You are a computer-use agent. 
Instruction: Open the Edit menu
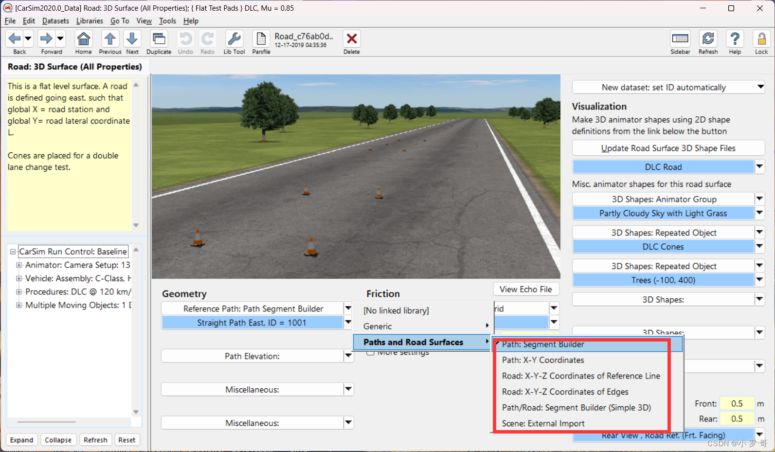click(x=29, y=21)
